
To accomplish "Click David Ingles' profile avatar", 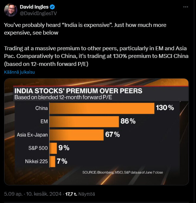I will (10, 10).
